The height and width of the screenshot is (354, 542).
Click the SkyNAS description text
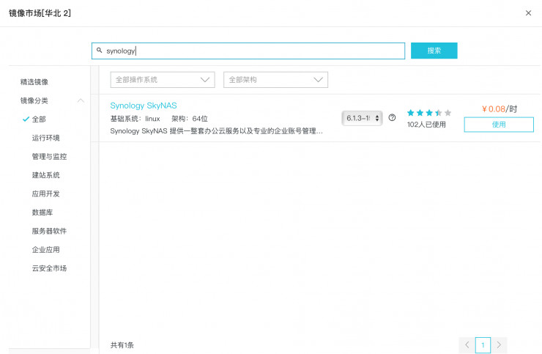[x=216, y=131]
